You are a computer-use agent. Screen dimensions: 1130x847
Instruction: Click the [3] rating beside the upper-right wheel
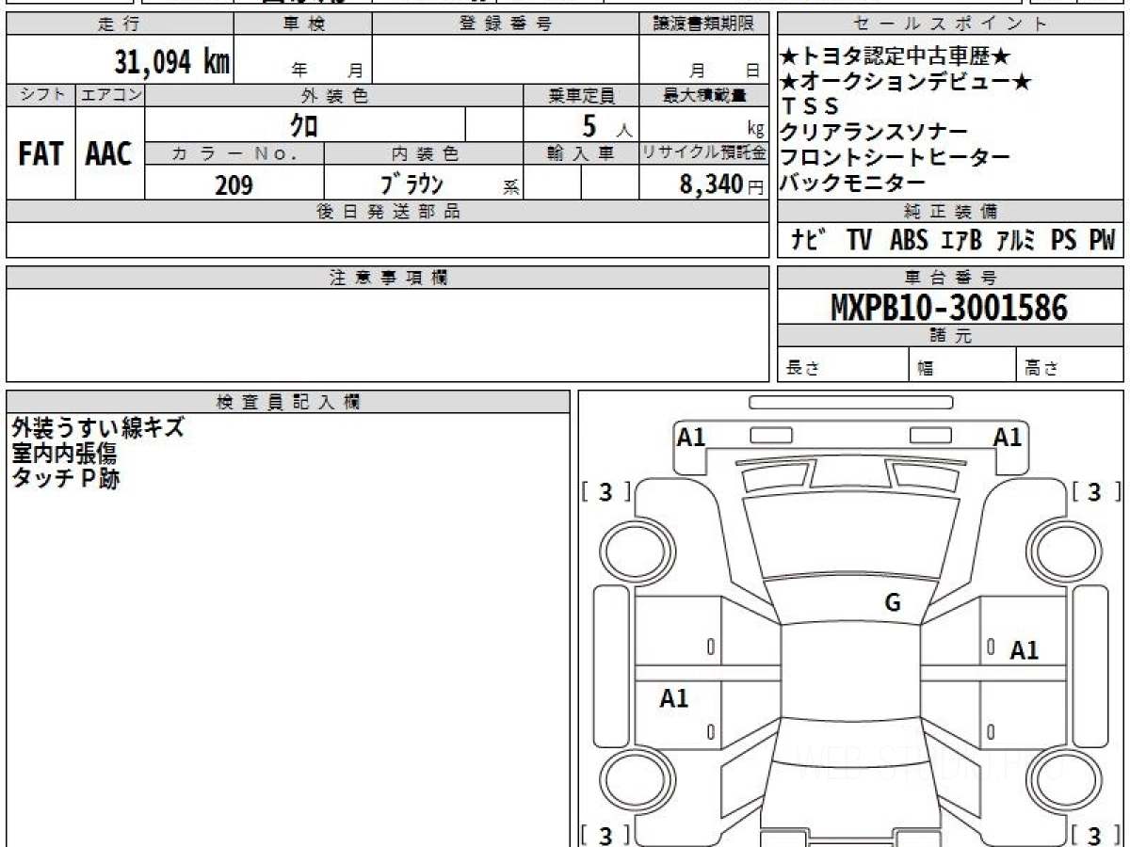click(1095, 491)
